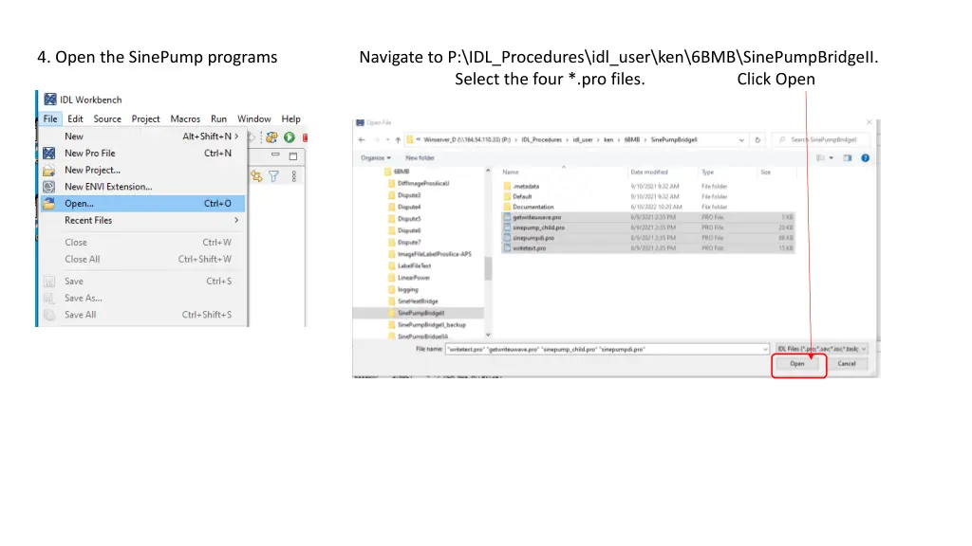Open the Macros menu

(x=185, y=118)
